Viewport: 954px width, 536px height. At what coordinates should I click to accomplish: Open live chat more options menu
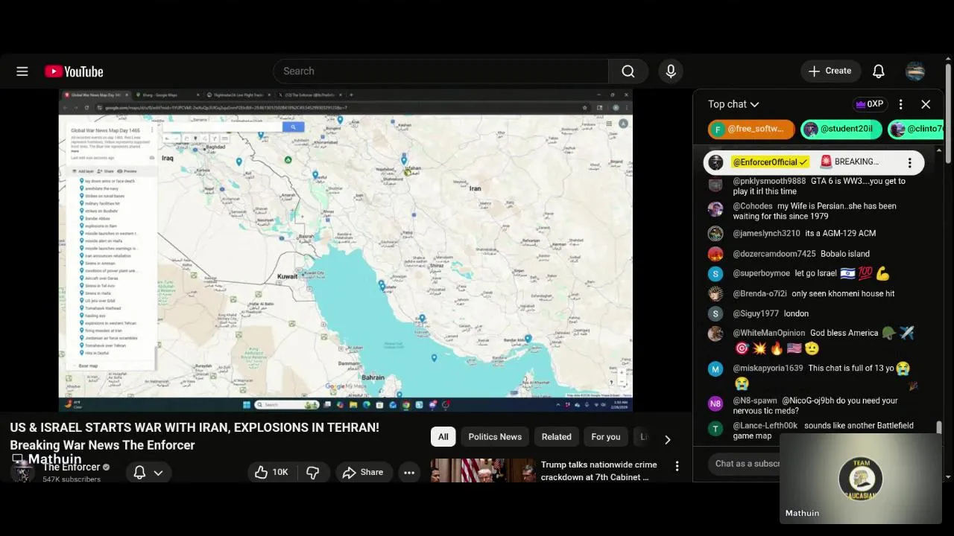[900, 104]
